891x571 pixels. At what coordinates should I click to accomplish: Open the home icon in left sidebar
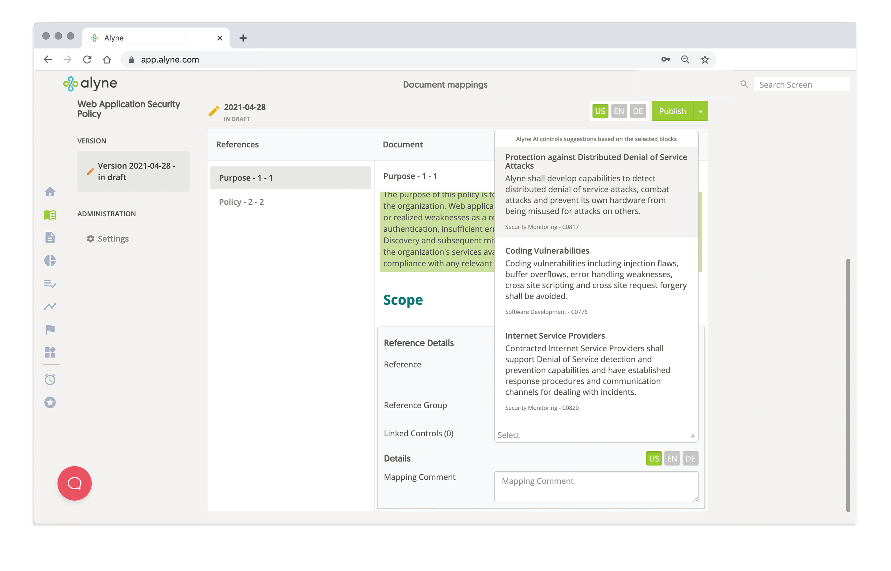50,192
